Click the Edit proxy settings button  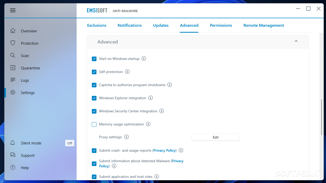215,137
